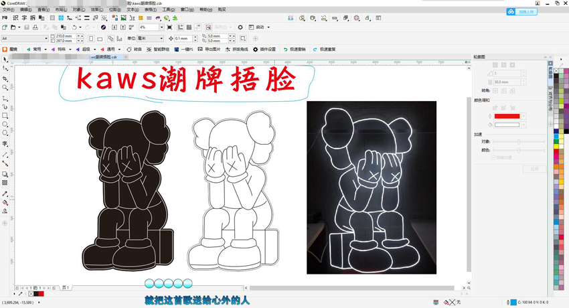Click the page width 210.0 mm field

[x=66, y=36]
